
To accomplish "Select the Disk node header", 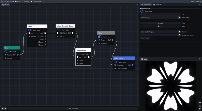I will [x=12, y=48].
